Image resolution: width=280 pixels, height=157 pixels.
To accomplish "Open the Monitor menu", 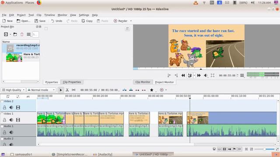I will tap(62, 15).
